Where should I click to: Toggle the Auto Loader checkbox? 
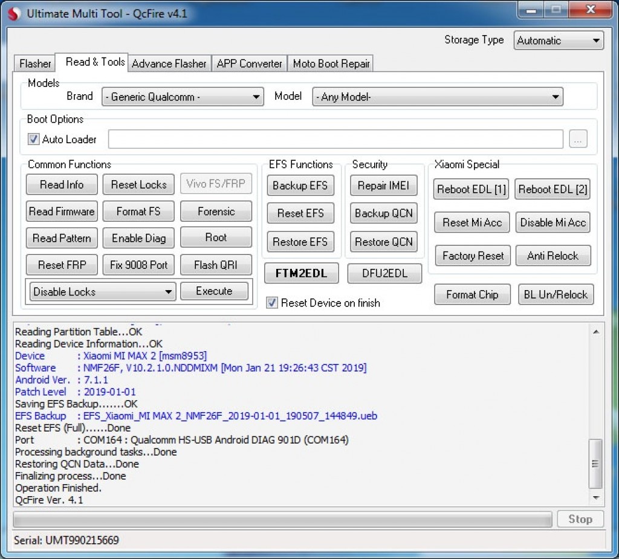[34, 140]
